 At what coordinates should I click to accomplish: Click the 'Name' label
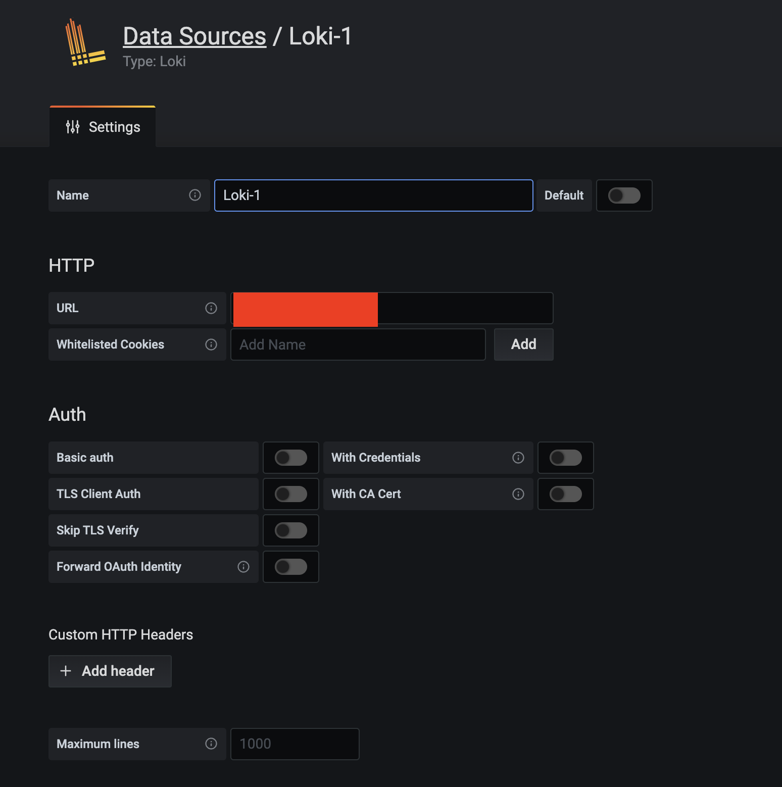72,195
